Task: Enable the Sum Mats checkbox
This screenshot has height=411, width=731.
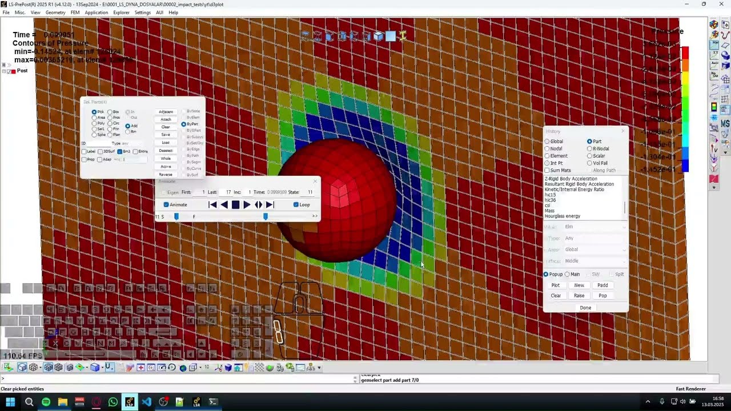Action: tap(547, 170)
